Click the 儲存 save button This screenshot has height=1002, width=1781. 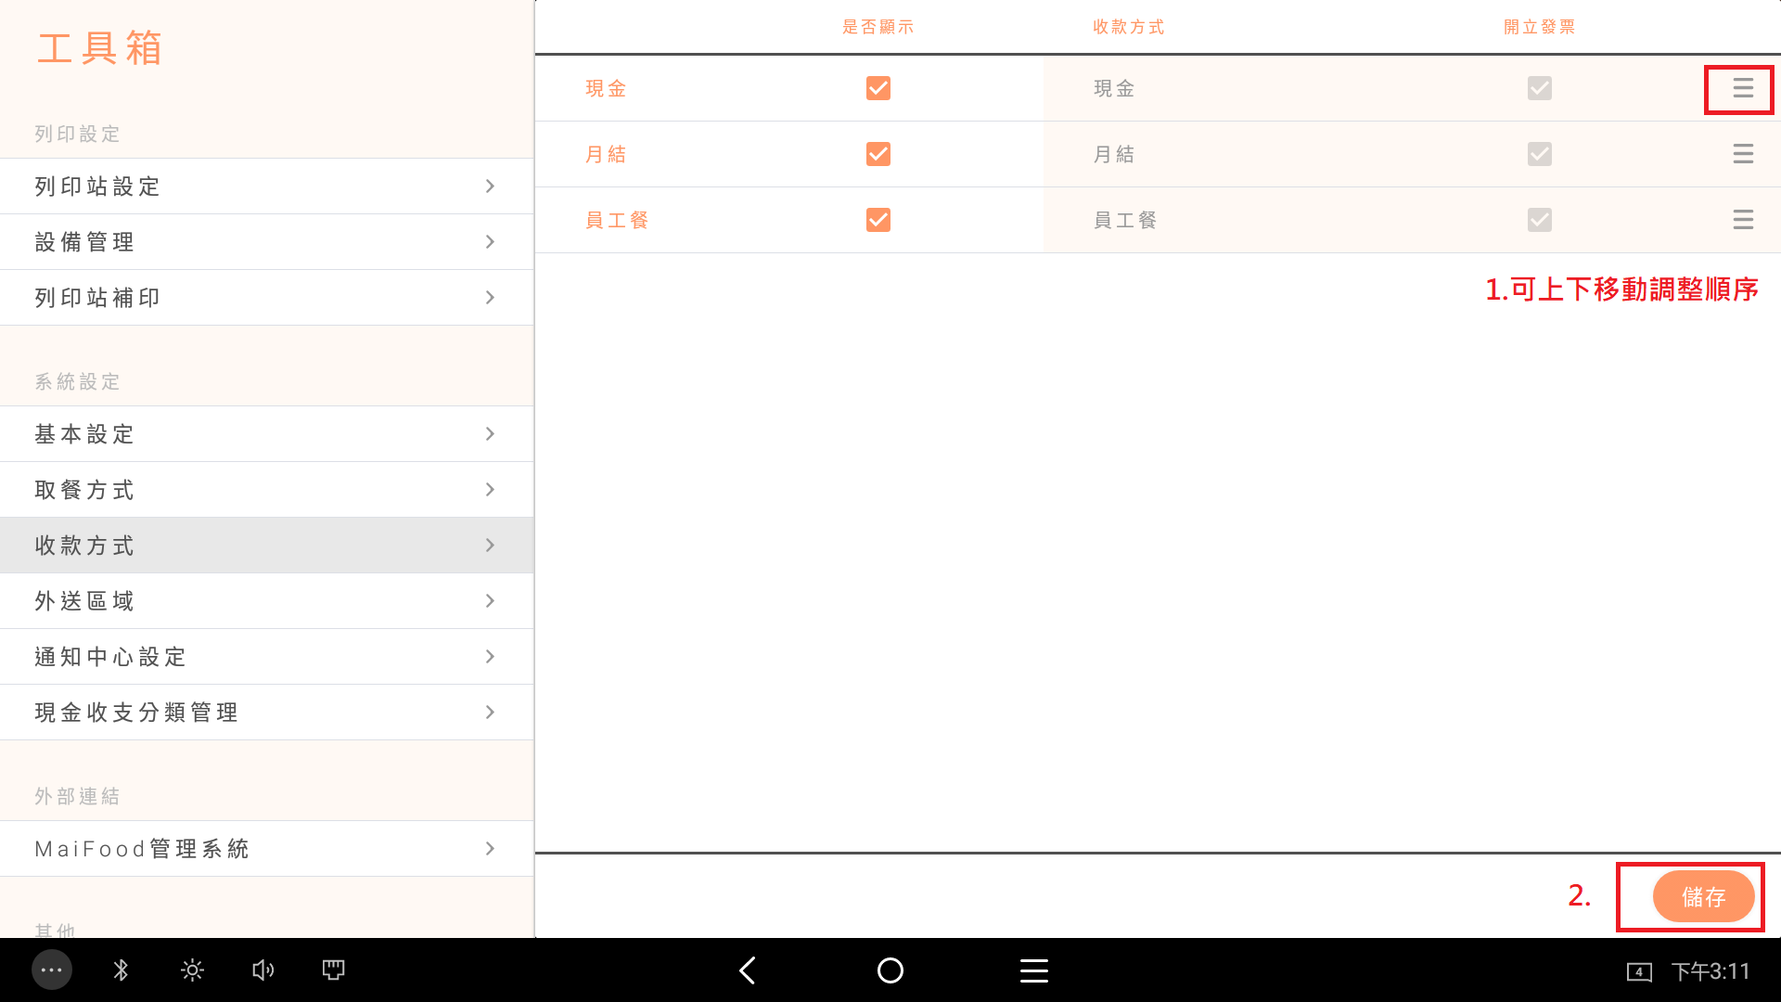[1702, 897]
